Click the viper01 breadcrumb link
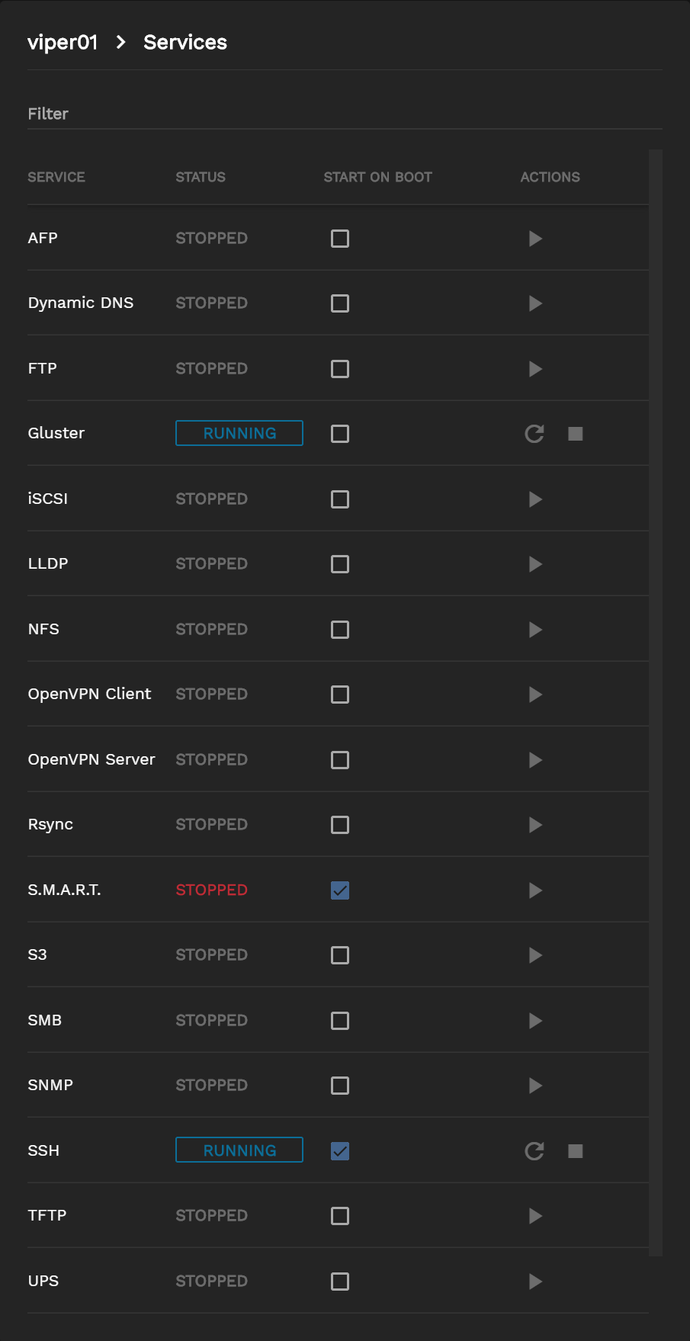690x1341 pixels. coord(63,43)
